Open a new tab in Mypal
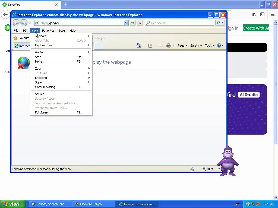 pyautogui.click(x=65, y=4)
